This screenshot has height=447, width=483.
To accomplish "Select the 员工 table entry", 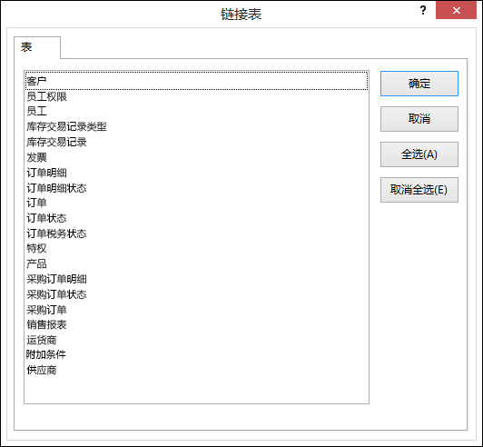I will pos(196,111).
